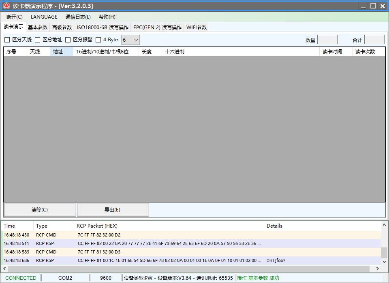Go to ISO18000-6B 读写操作 tab

click(x=103, y=27)
